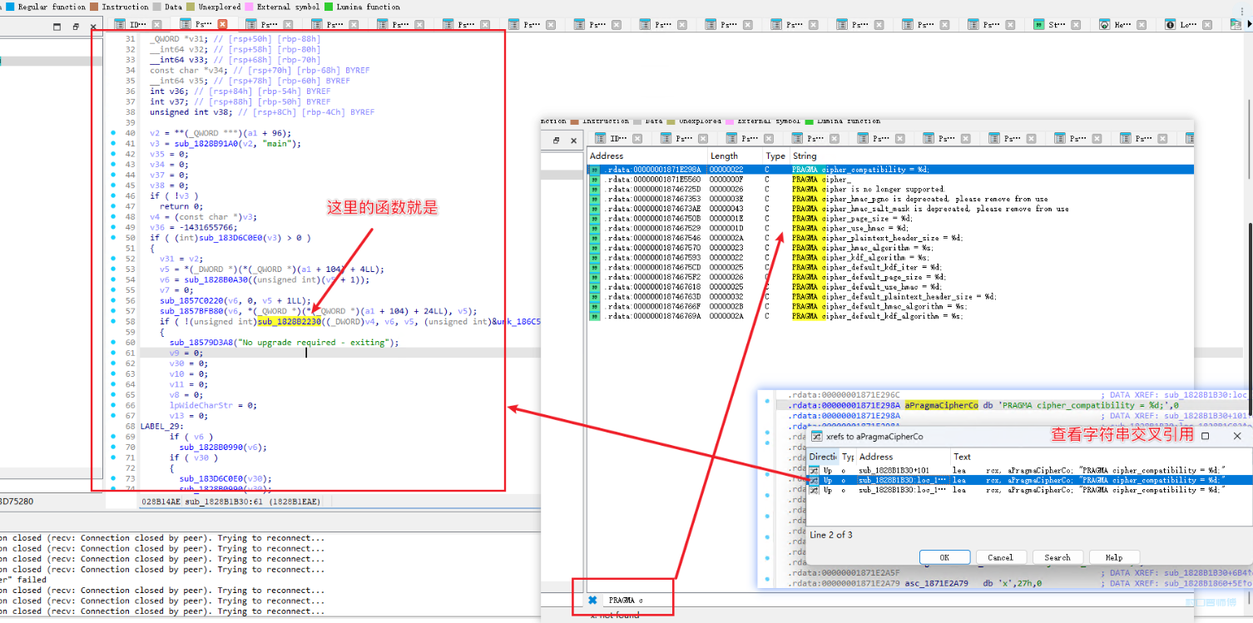Click Instruction legend color swatch

pos(94,7)
